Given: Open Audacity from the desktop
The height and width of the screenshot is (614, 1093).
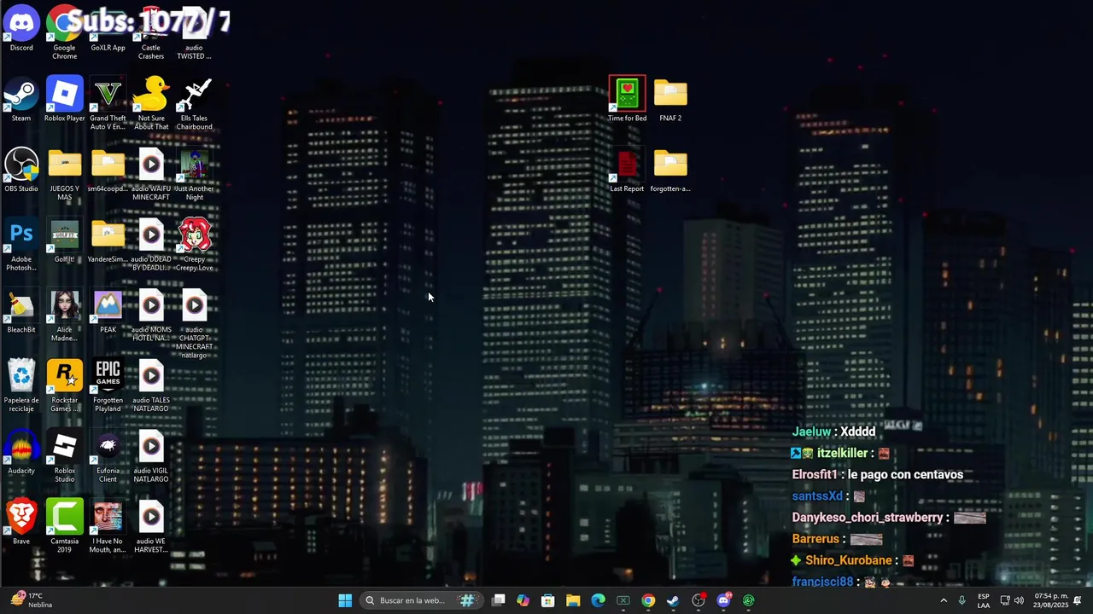Looking at the screenshot, I should 21,452.
